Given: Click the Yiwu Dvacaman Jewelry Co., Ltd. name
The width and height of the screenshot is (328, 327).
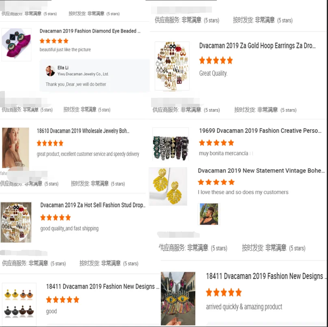Looking at the screenshot, I should [83, 74].
